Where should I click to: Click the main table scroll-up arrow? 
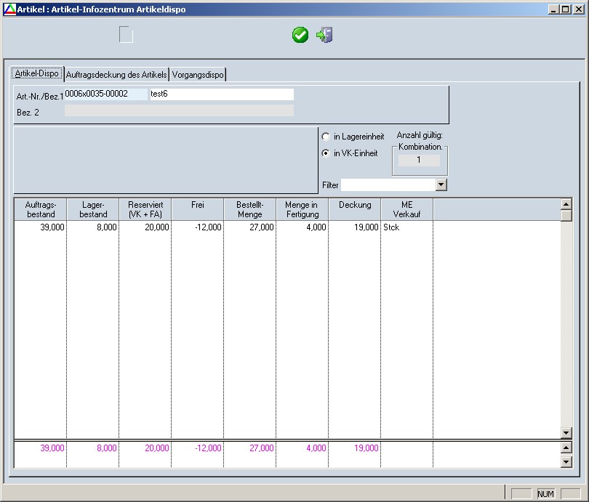pos(567,204)
